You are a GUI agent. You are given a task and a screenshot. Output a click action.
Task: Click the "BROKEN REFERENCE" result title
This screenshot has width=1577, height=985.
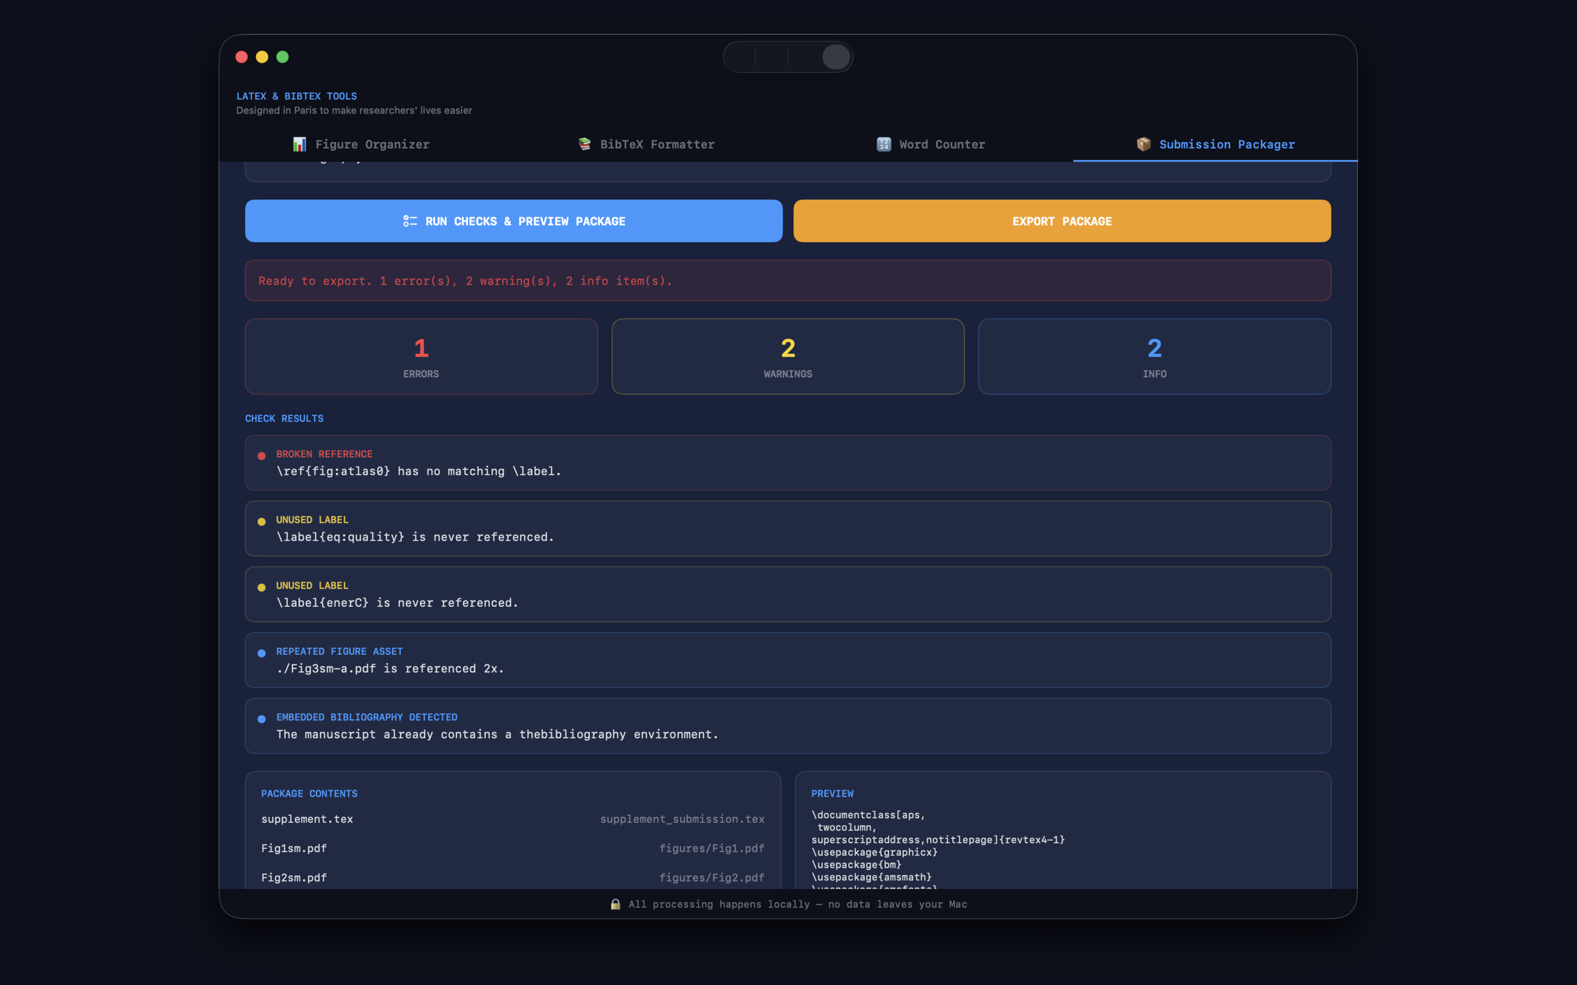point(325,454)
